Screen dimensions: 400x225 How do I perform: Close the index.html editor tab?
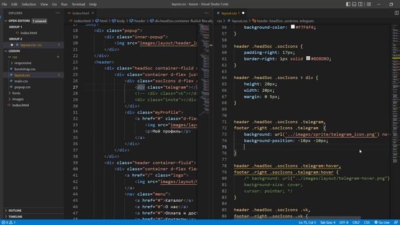[x=93, y=12]
